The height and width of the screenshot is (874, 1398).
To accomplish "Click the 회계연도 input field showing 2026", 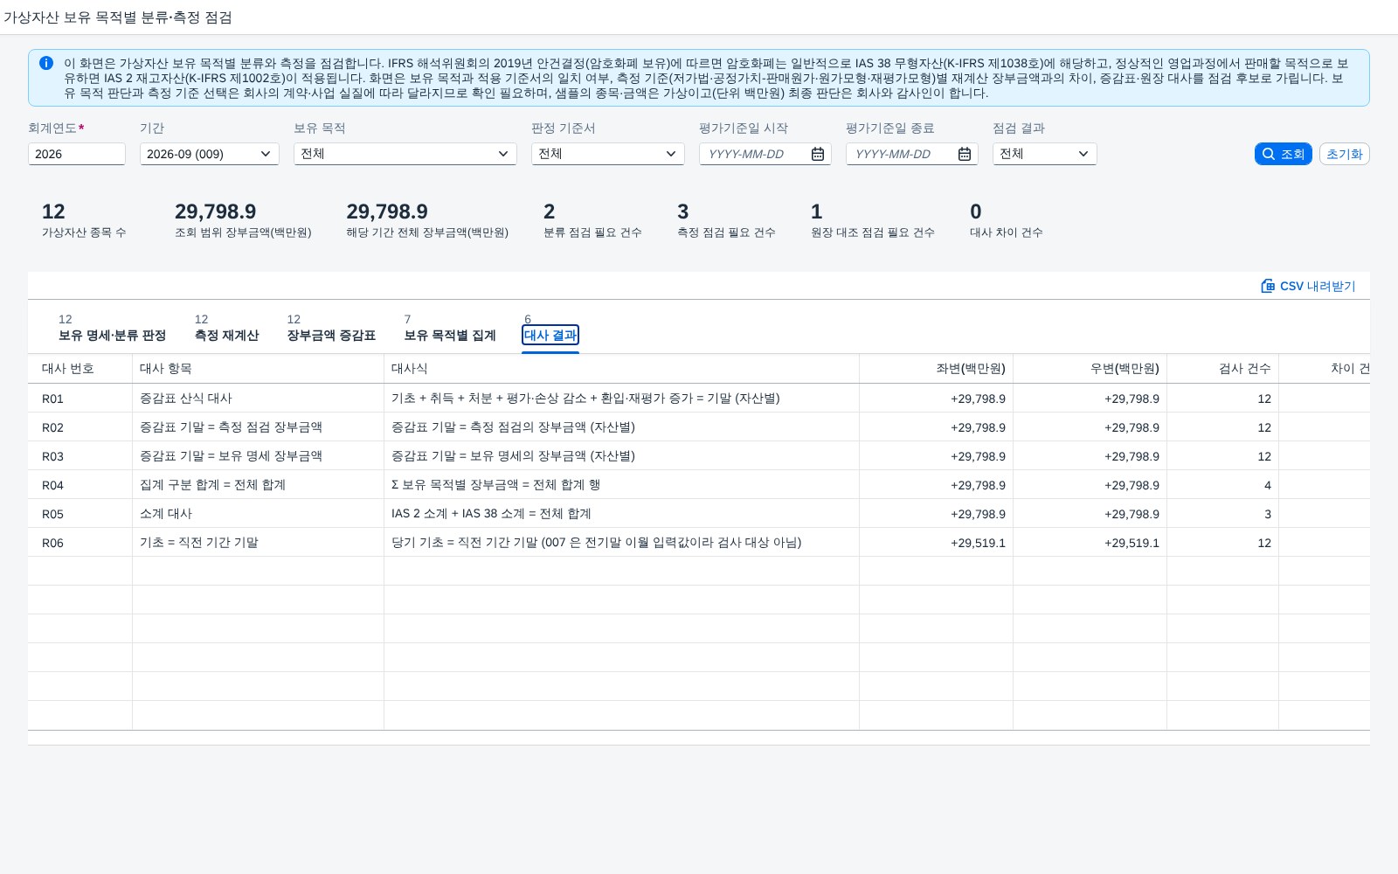I will (x=77, y=154).
